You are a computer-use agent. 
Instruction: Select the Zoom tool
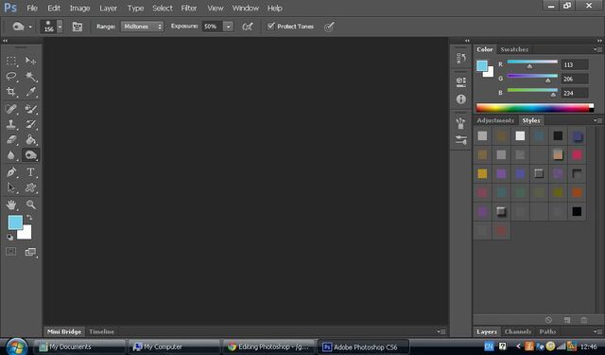(x=30, y=204)
